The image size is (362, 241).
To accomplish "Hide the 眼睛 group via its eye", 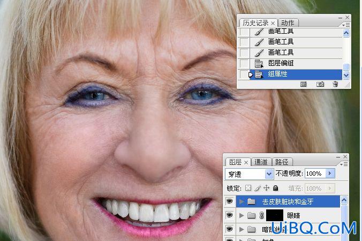I will [x=229, y=215].
